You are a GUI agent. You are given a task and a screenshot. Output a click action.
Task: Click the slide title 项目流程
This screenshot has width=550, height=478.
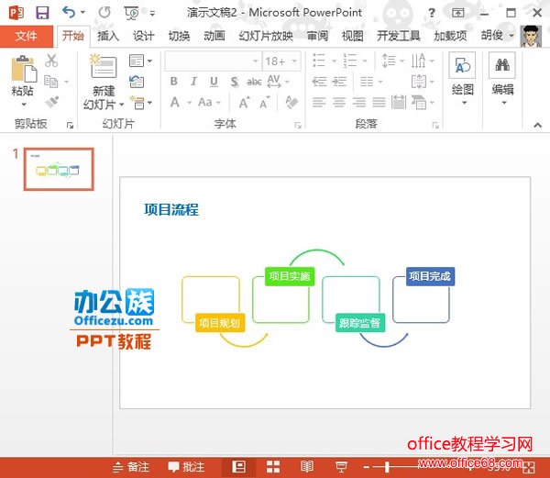171,210
